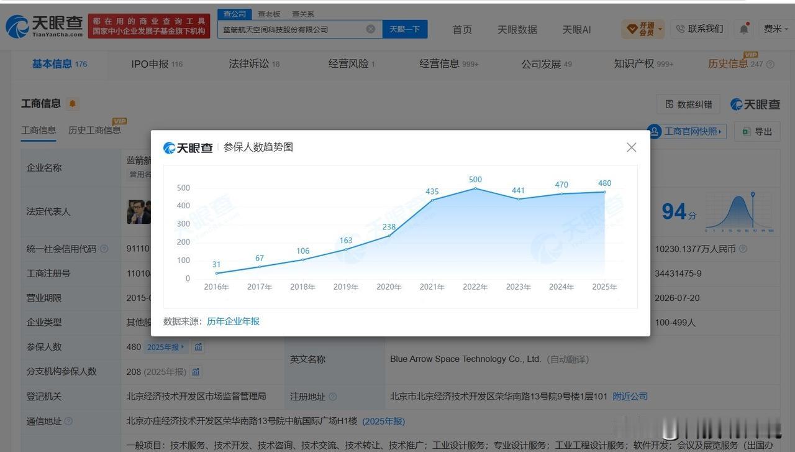795x452 pixels.
Task: Click the Excel icon on the 导出 button
Action: (x=746, y=131)
